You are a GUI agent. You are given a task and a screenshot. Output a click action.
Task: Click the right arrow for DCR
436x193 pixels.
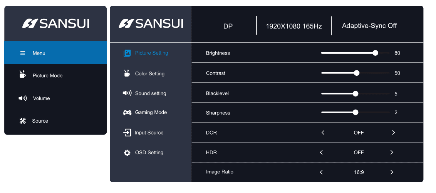[394, 133]
